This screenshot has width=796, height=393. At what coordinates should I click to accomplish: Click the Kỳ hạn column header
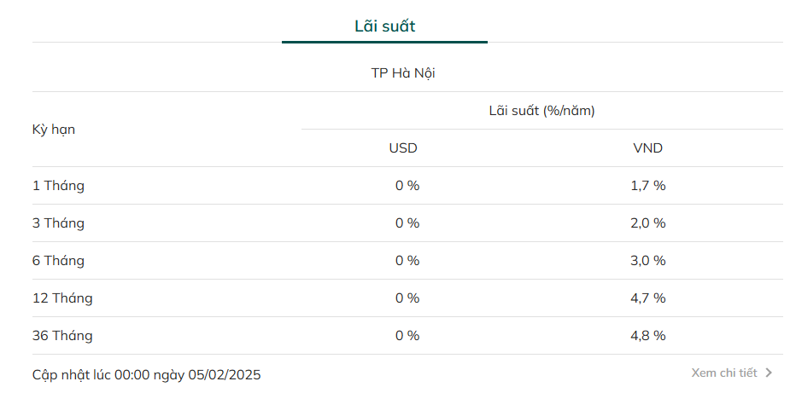[54, 130]
